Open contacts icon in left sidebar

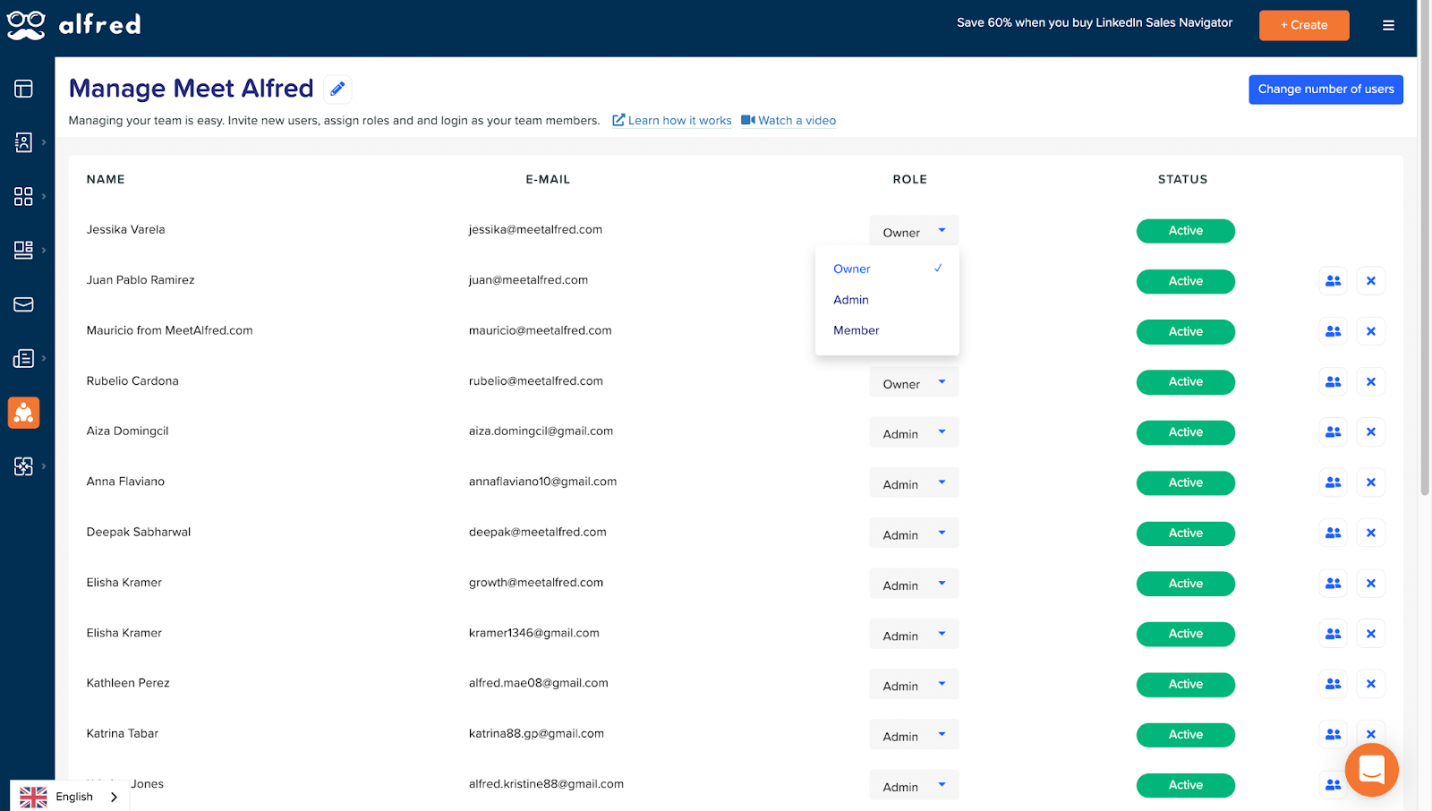(x=24, y=142)
